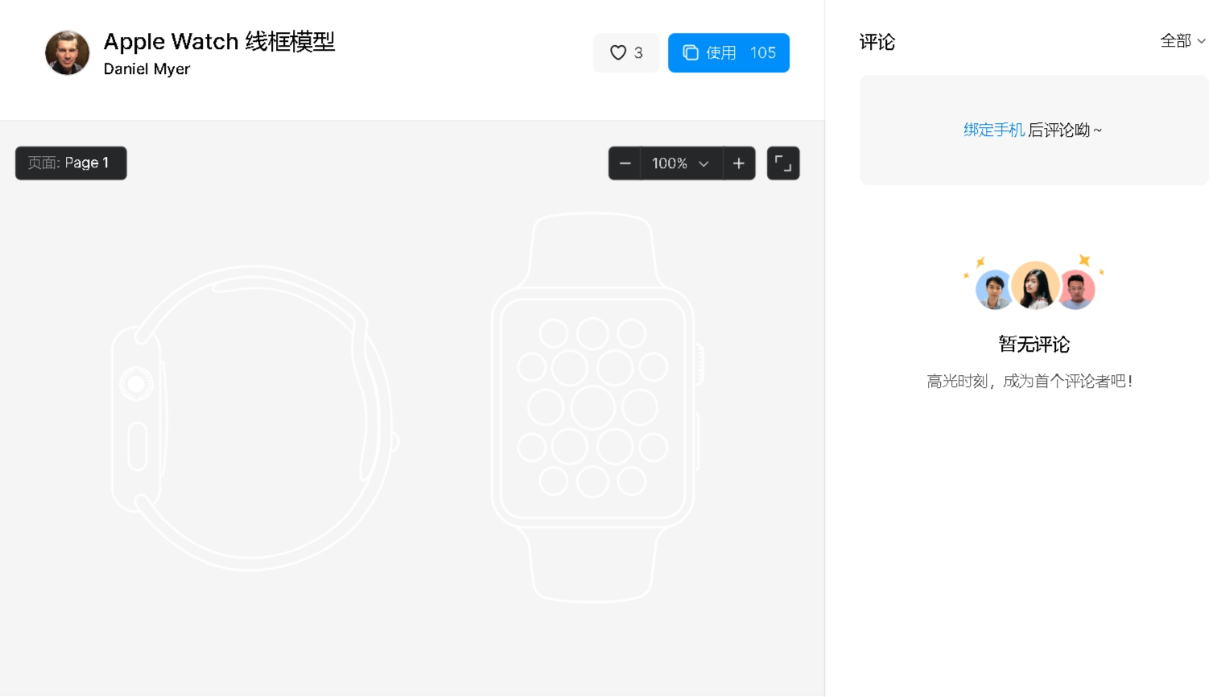Open the 页面: Page 1 selector
The width and height of the screenshot is (1225, 697).
71,163
